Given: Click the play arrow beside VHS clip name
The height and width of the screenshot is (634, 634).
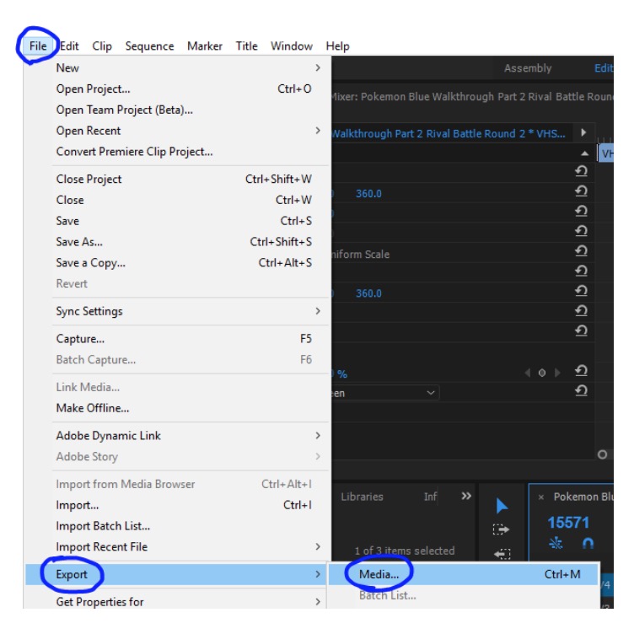Looking at the screenshot, I should point(583,132).
